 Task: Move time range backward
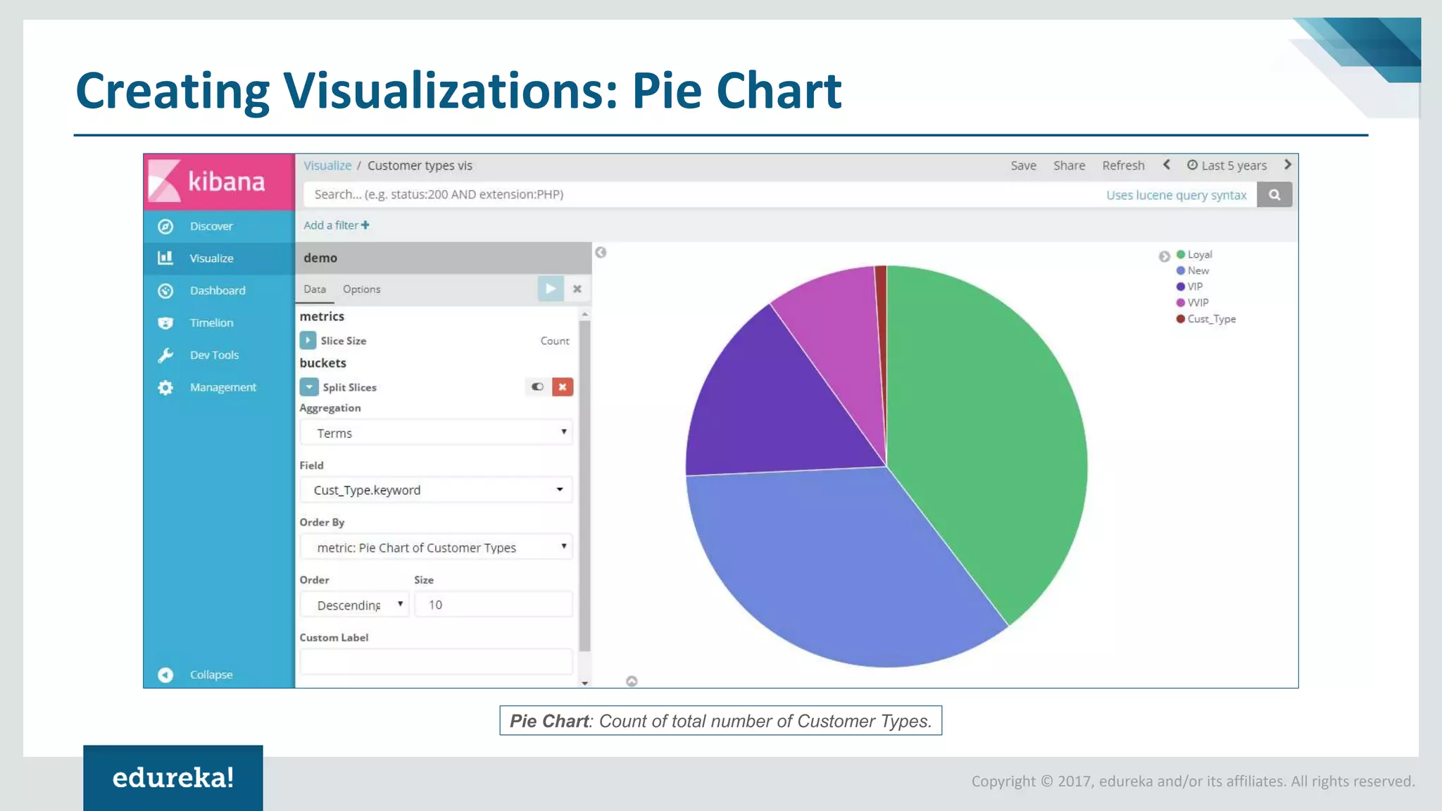click(1167, 165)
